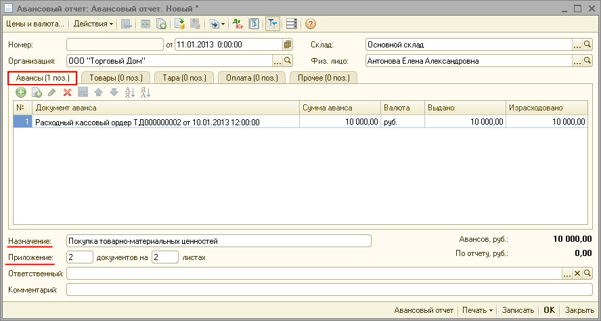Click the create-based-on (copy plus) icon
The width and height of the screenshot is (601, 321).
point(161,24)
